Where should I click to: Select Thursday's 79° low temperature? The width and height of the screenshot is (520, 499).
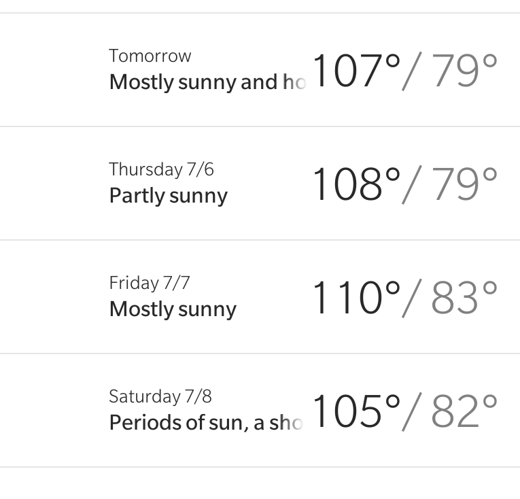(465, 184)
